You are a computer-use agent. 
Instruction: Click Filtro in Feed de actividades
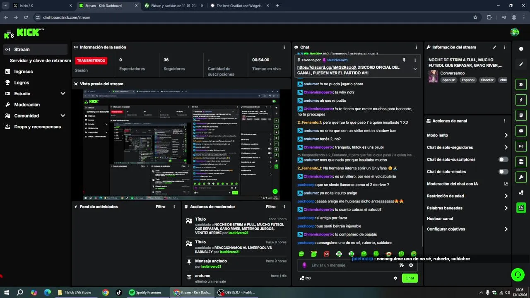[160, 207]
